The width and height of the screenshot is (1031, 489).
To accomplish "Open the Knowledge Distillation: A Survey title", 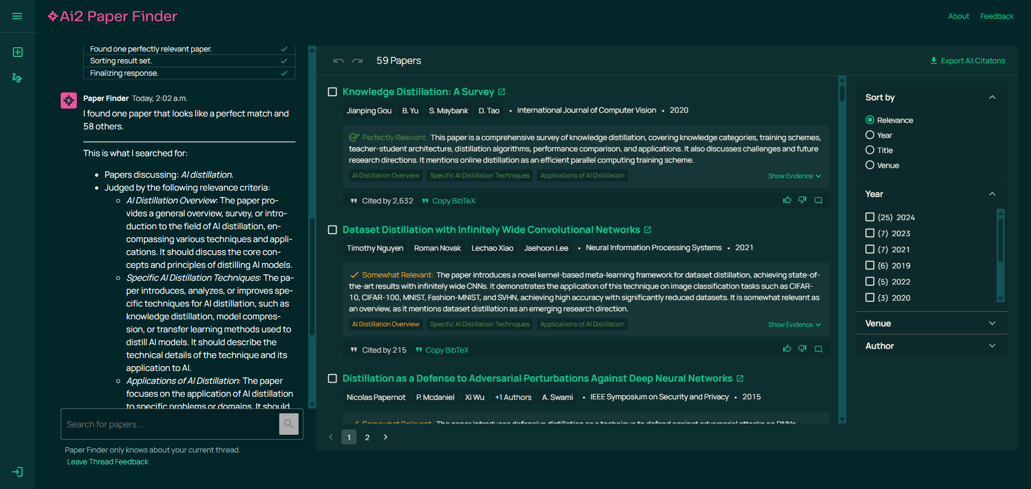I will (x=418, y=92).
